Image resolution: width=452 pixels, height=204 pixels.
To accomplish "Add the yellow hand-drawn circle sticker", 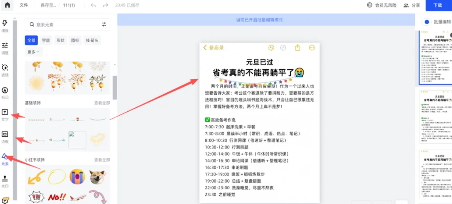I will coord(57,177).
